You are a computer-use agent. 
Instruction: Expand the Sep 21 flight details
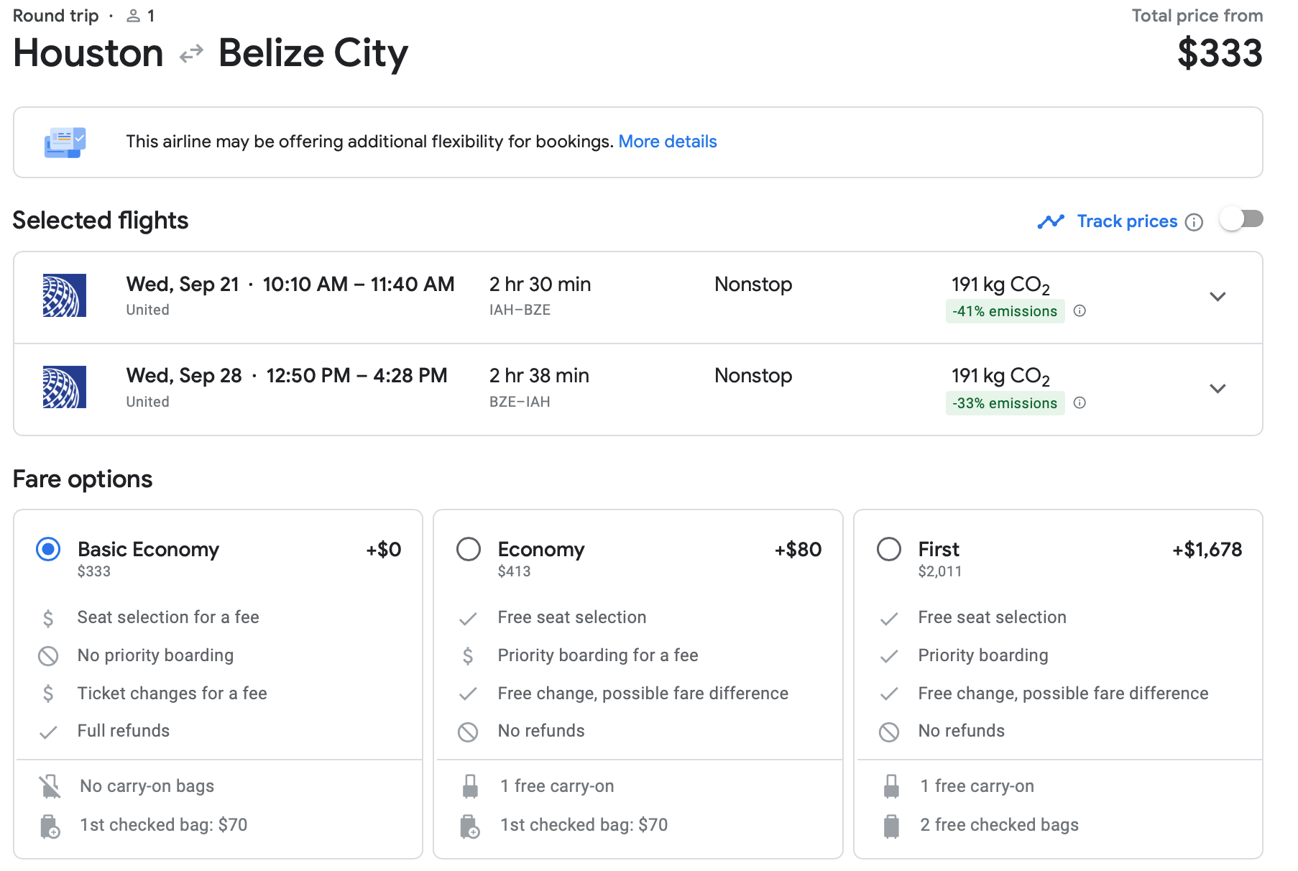coord(1218,297)
